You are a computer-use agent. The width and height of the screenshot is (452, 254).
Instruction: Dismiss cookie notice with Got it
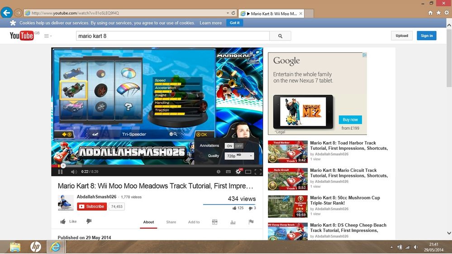tap(235, 23)
